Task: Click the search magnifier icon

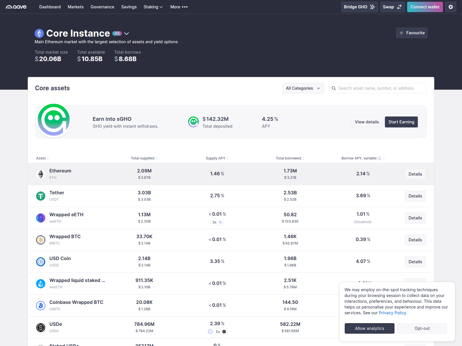Action: 334,88
